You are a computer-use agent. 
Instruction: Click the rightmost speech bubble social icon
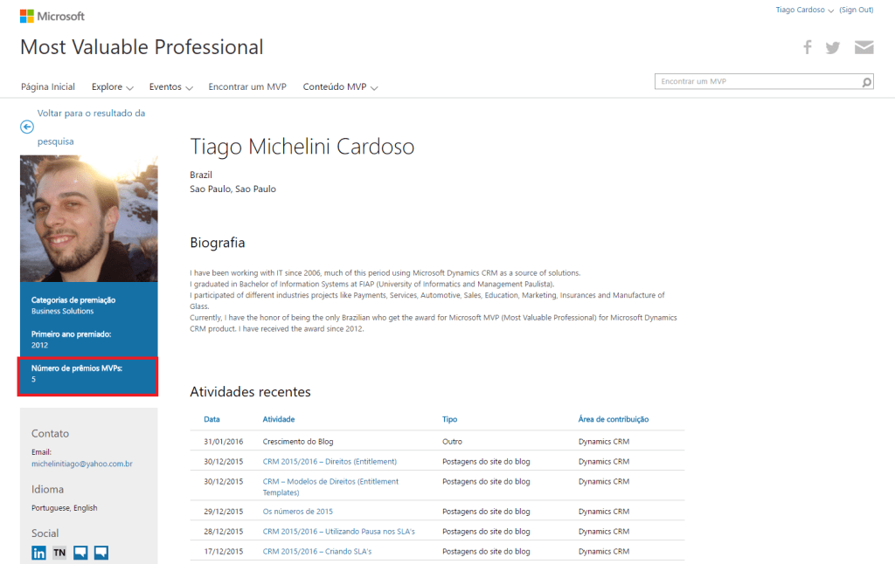coord(101,552)
